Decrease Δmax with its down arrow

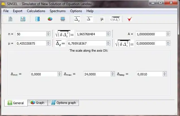point(113,75)
